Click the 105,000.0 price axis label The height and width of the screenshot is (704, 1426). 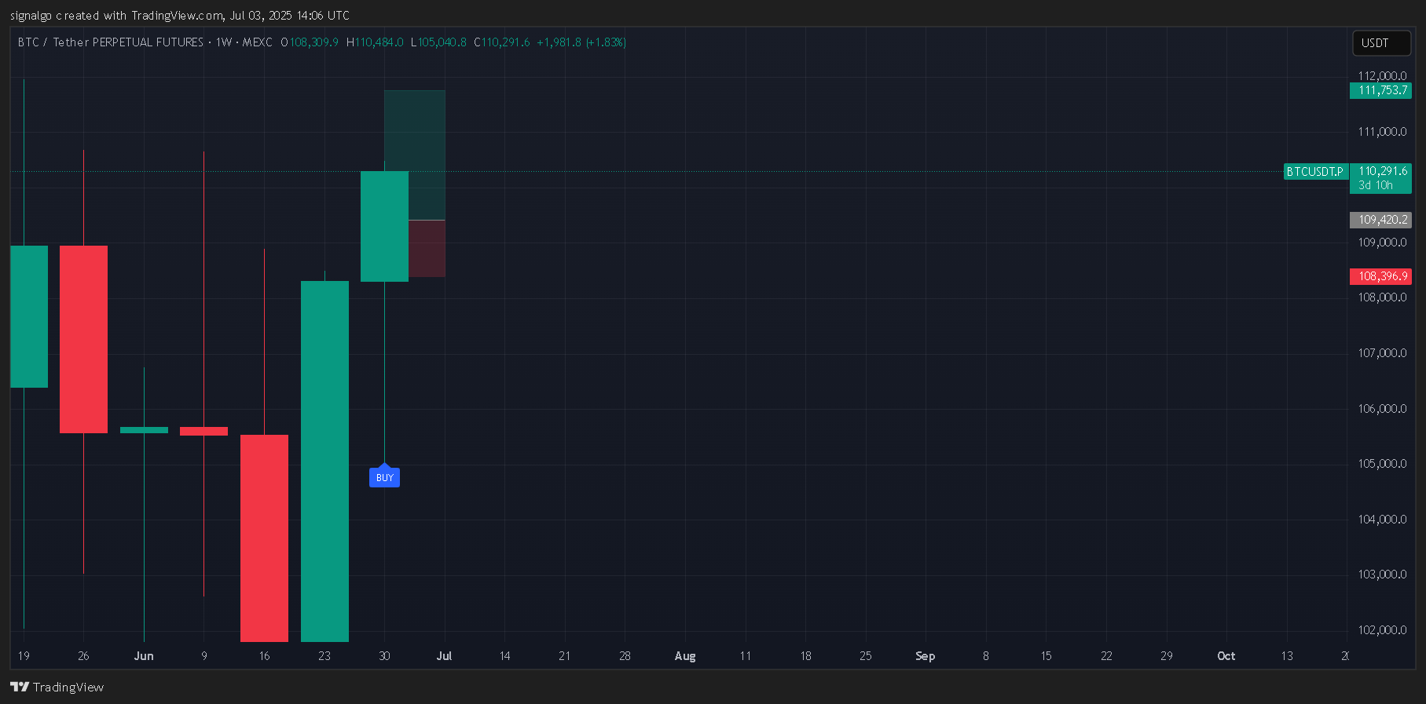click(1382, 464)
